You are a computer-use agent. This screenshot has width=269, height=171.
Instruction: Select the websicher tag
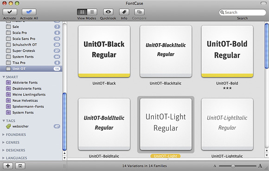click(31, 126)
